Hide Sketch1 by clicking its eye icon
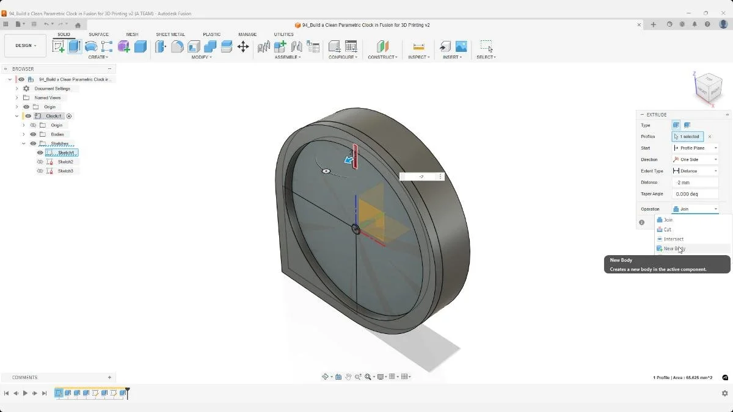 (x=40, y=153)
